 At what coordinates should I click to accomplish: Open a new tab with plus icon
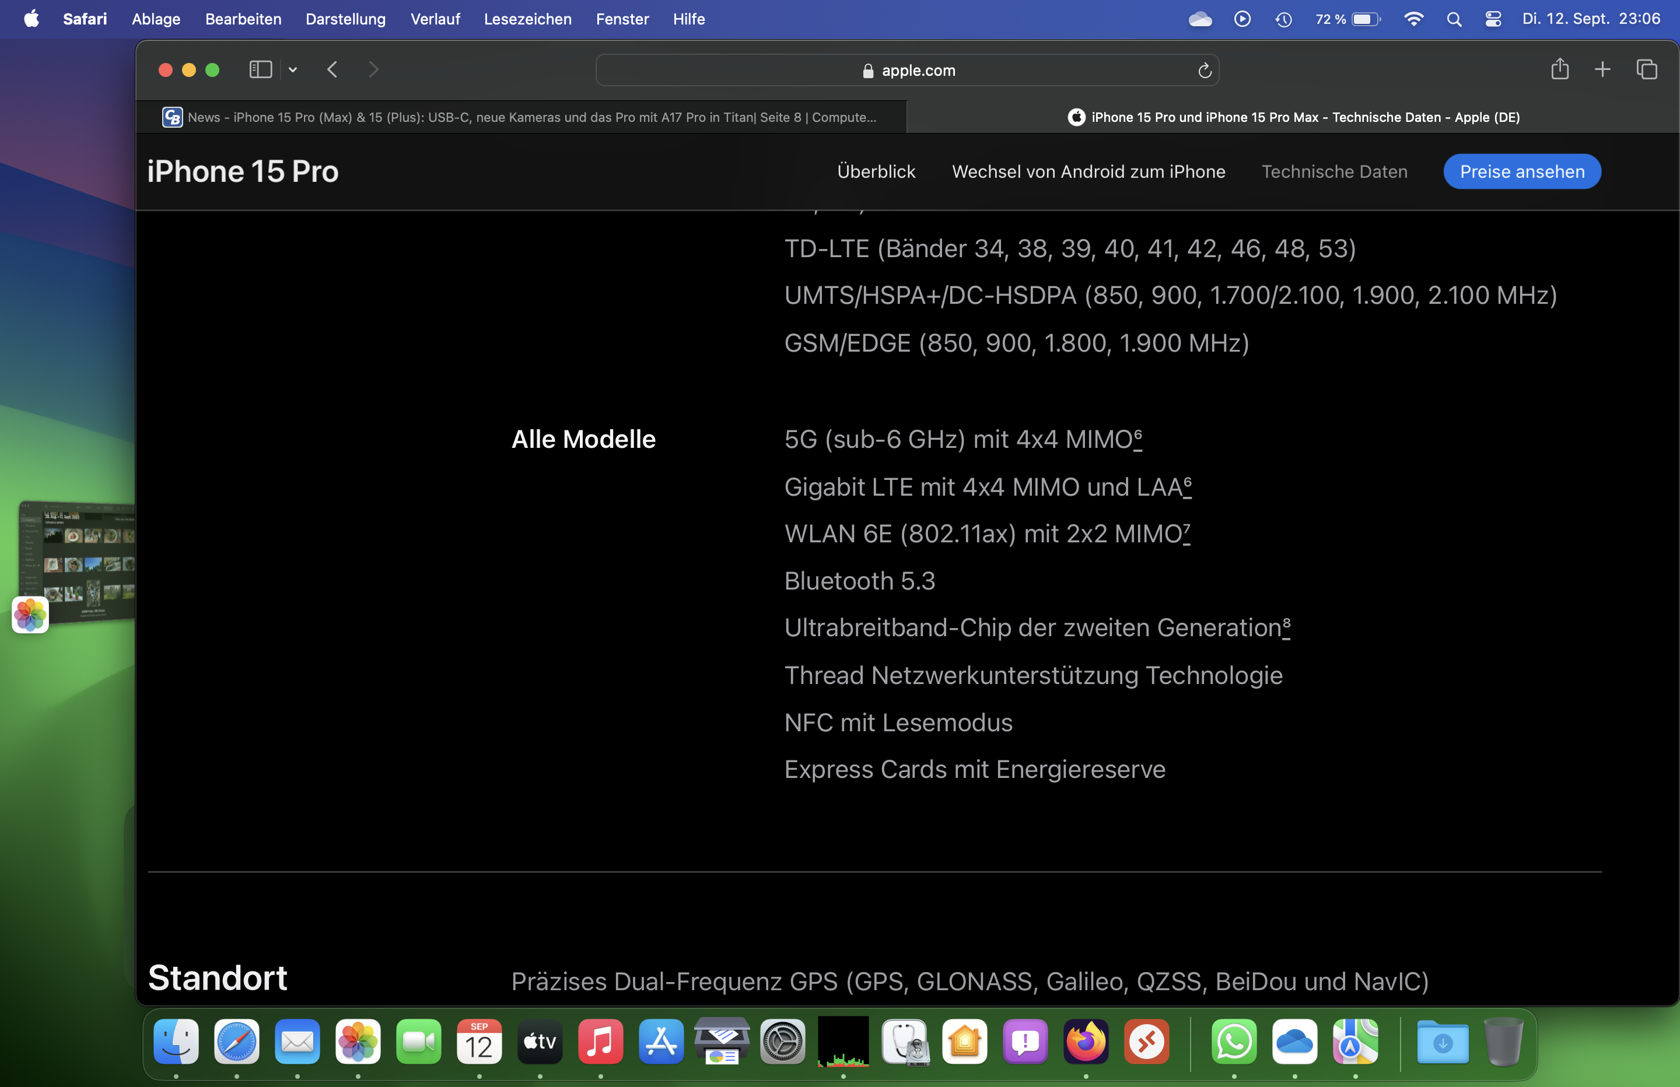(1602, 69)
